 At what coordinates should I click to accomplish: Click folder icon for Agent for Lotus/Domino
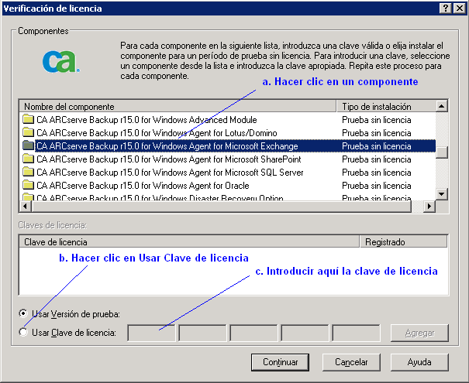[29, 133]
